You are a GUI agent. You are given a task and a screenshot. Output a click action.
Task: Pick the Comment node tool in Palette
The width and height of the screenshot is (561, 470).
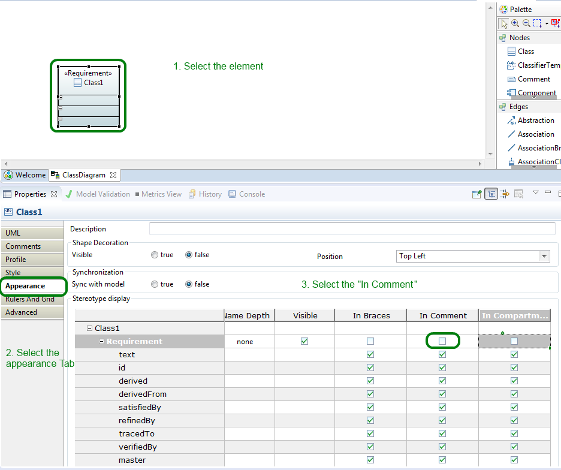click(x=529, y=79)
